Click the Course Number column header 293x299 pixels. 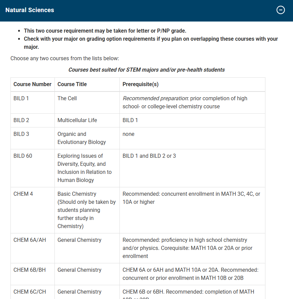tap(32, 84)
